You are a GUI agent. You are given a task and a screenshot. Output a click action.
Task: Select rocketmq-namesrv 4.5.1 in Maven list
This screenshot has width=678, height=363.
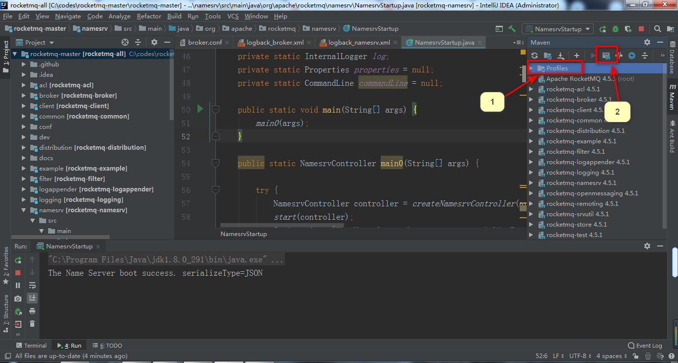pos(581,183)
